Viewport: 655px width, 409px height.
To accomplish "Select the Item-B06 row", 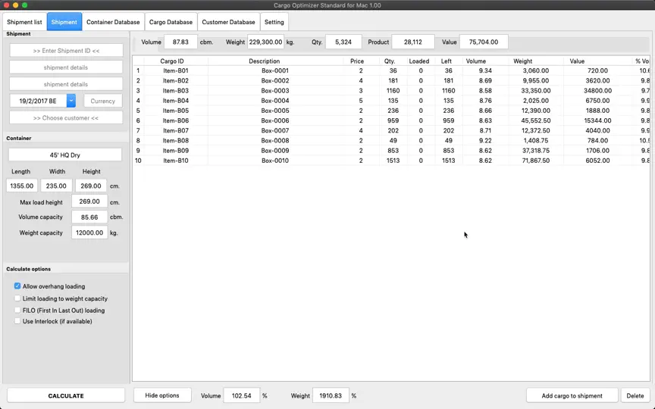I will coord(391,120).
